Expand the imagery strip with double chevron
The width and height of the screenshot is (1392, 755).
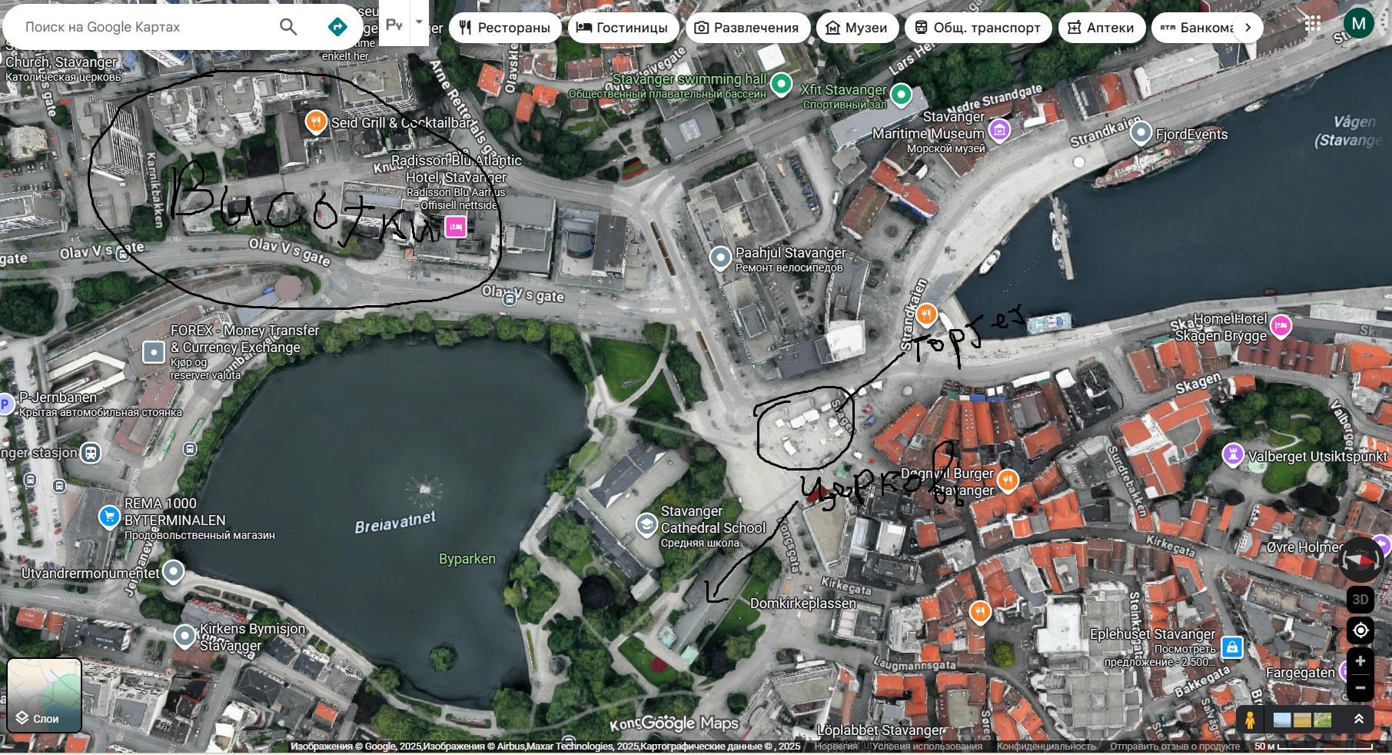(x=1358, y=720)
